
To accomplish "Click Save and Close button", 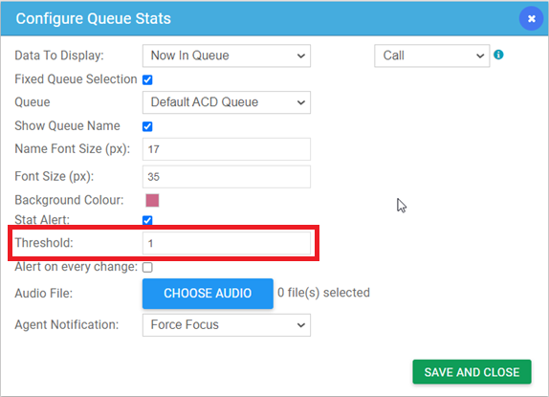I will point(472,372).
